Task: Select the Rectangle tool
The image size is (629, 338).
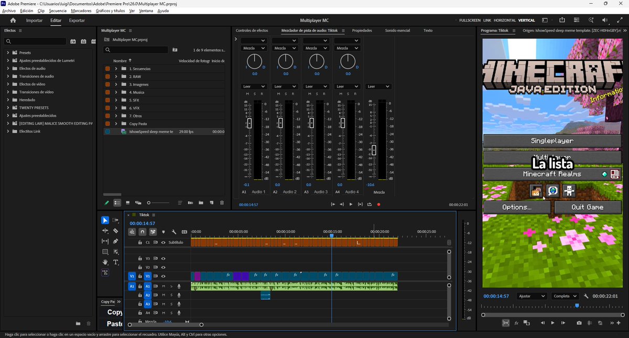Action: point(105,252)
